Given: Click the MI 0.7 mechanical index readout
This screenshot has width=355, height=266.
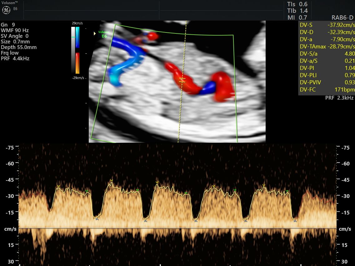Looking at the screenshot, I should 297,17.
